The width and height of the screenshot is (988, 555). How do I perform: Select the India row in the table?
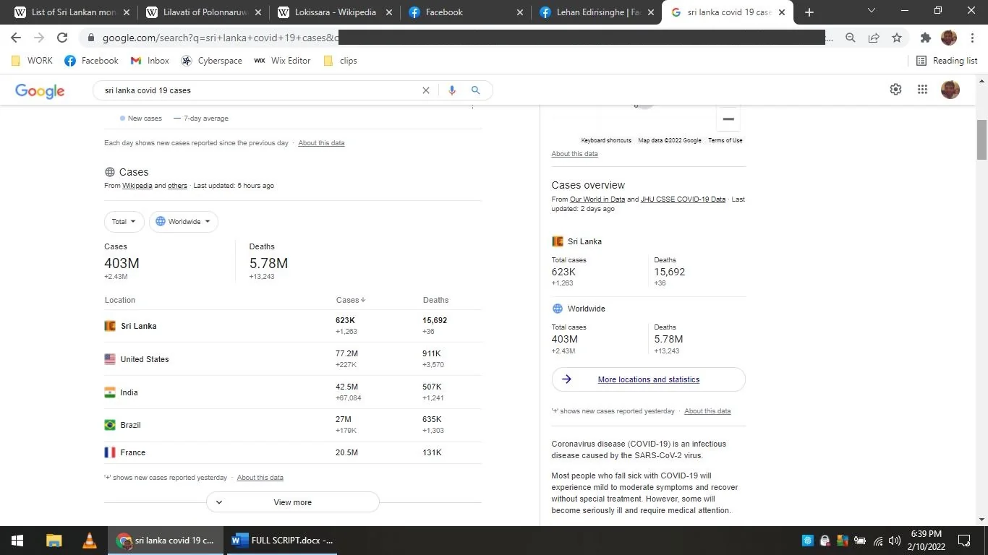click(293, 392)
